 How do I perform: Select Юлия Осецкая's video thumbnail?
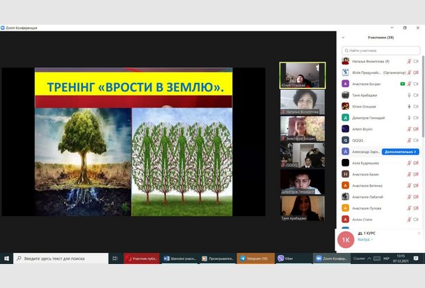[x=302, y=75]
